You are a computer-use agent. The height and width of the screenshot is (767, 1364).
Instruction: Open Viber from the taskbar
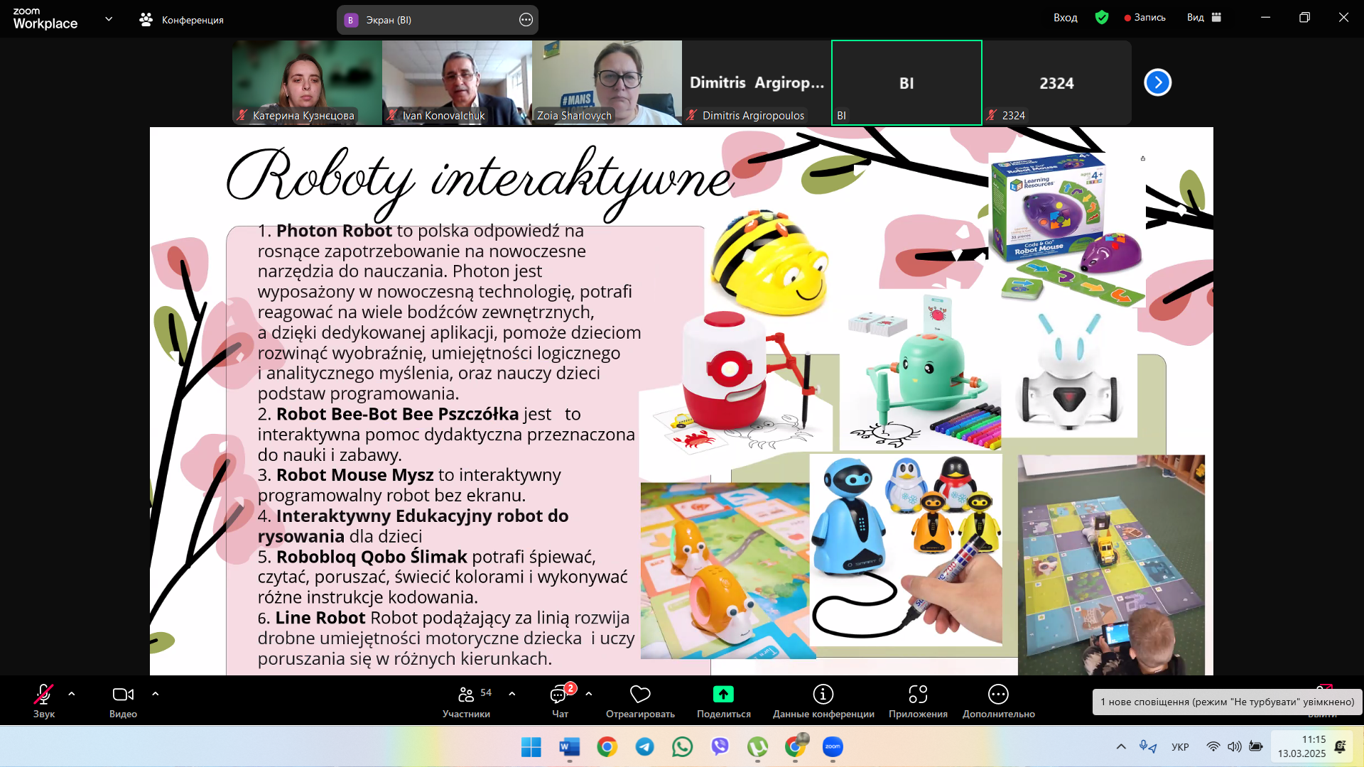click(720, 747)
